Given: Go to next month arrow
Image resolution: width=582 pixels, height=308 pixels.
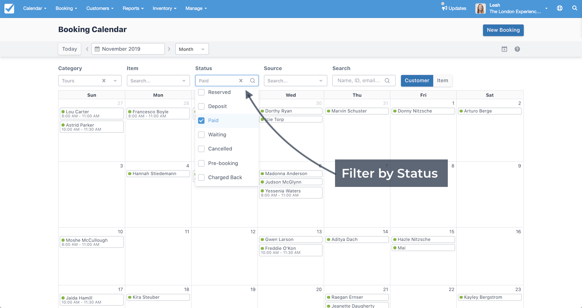Looking at the screenshot, I should pos(169,49).
